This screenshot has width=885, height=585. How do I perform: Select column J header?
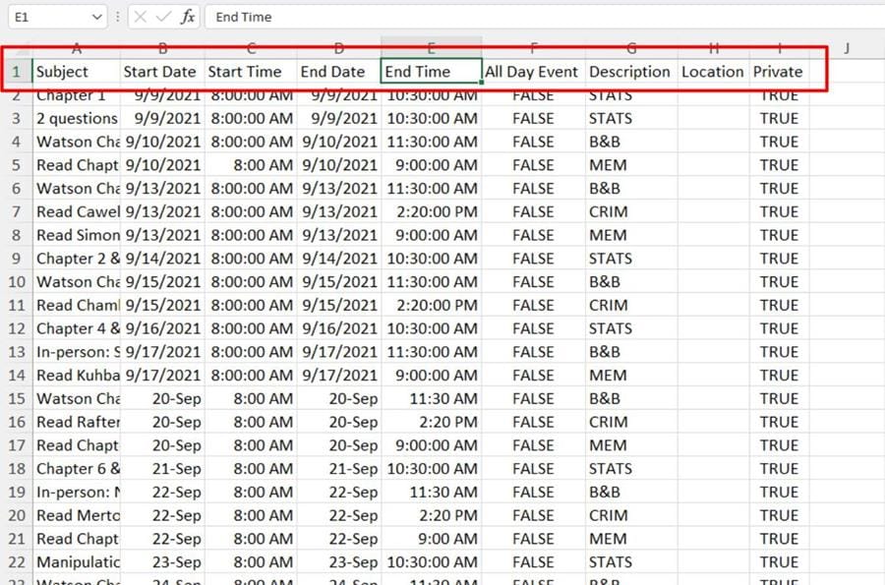(x=846, y=47)
